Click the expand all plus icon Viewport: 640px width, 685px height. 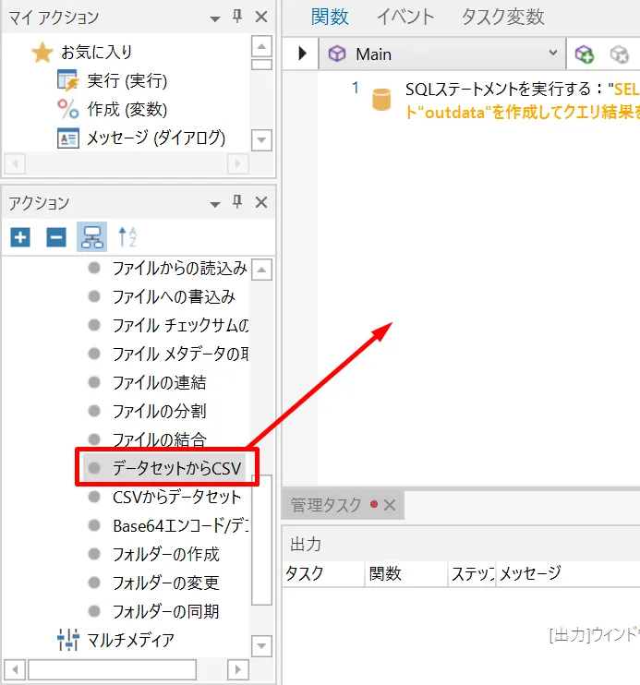click(x=20, y=237)
